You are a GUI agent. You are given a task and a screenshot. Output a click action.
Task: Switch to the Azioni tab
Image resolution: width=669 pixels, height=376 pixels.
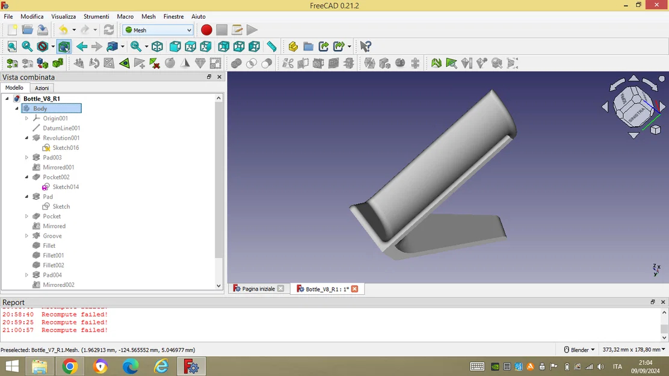pos(42,88)
